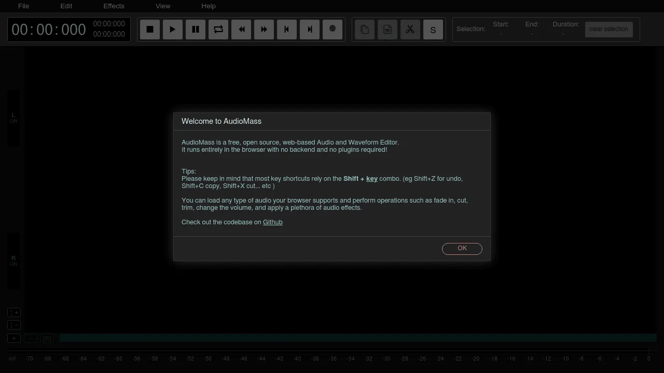This screenshot has height=373, width=664.
Task: Expand the Edit menu
Action: point(66,6)
